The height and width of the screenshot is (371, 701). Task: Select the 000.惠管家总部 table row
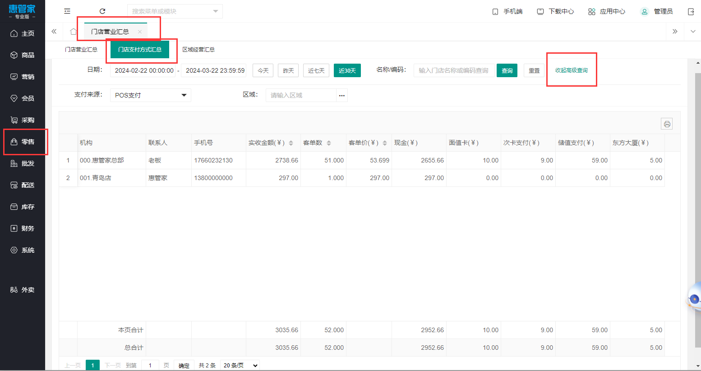[362, 160]
